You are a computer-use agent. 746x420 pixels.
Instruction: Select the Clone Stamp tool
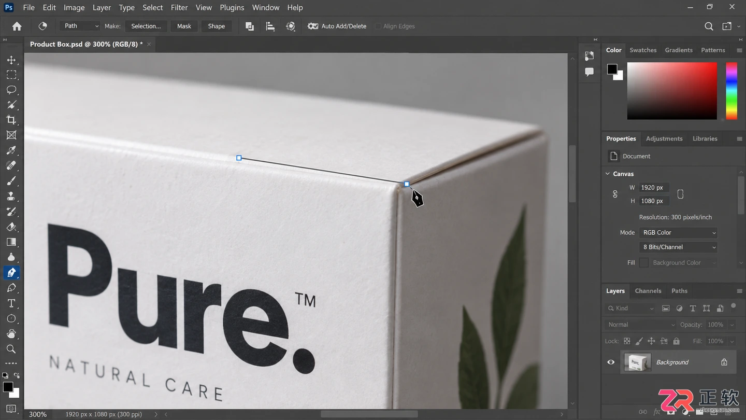pos(11,196)
